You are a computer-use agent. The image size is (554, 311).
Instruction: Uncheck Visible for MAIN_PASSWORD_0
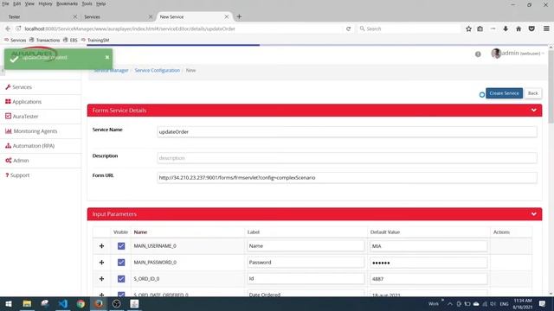(x=121, y=263)
